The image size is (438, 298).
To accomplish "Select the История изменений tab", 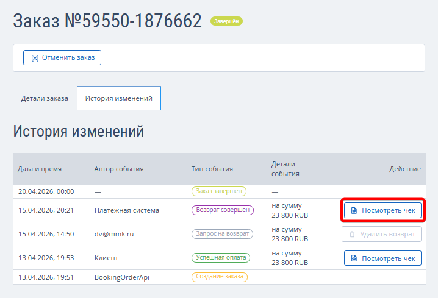I will [119, 98].
